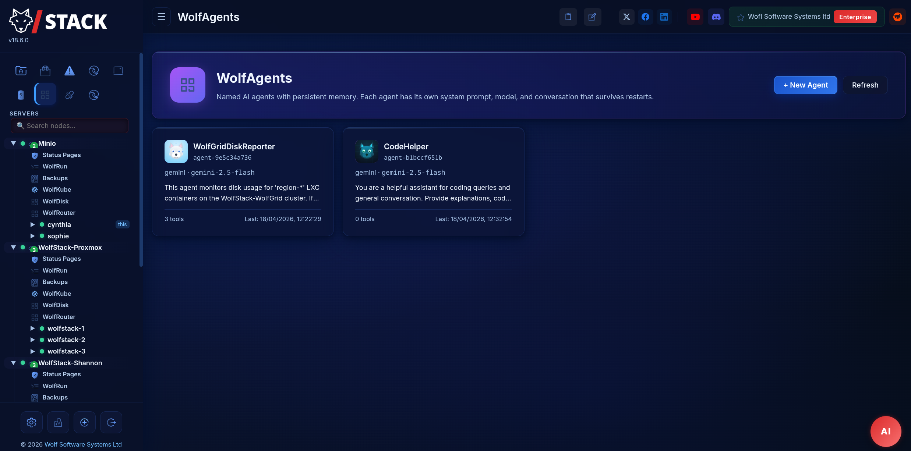This screenshot has height=451, width=911.
Task: Expand the wolfstack-3 node
Action: (x=32, y=351)
